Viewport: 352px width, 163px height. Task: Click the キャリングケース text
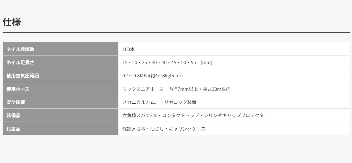187,129
